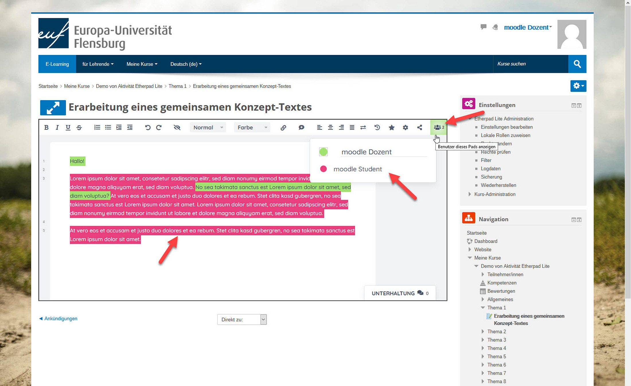
Task: Open the Normal paragraph style dropdown
Action: (x=208, y=128)
